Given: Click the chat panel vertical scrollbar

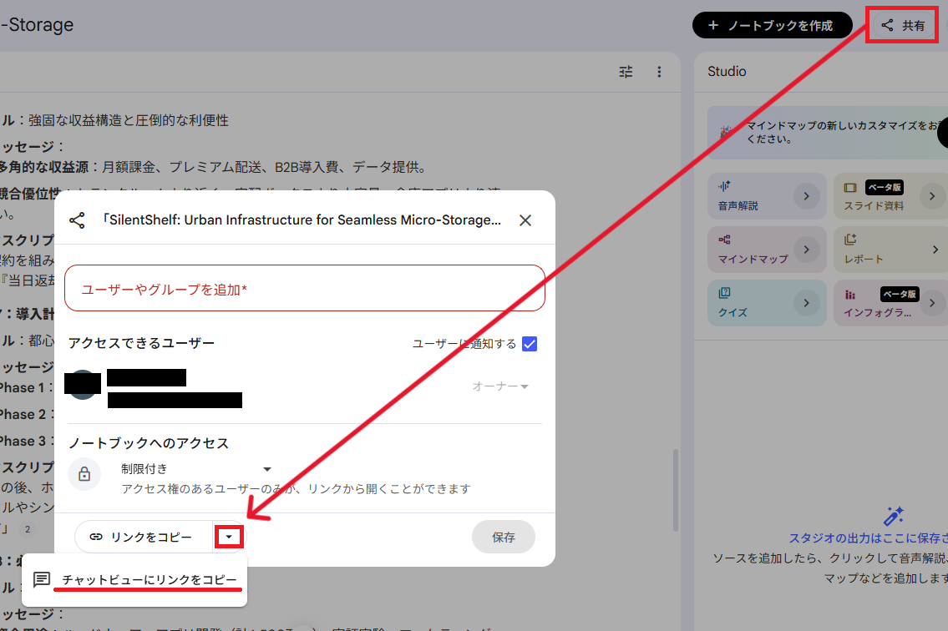Looking at the screenshot, I should tap(676, 490).
